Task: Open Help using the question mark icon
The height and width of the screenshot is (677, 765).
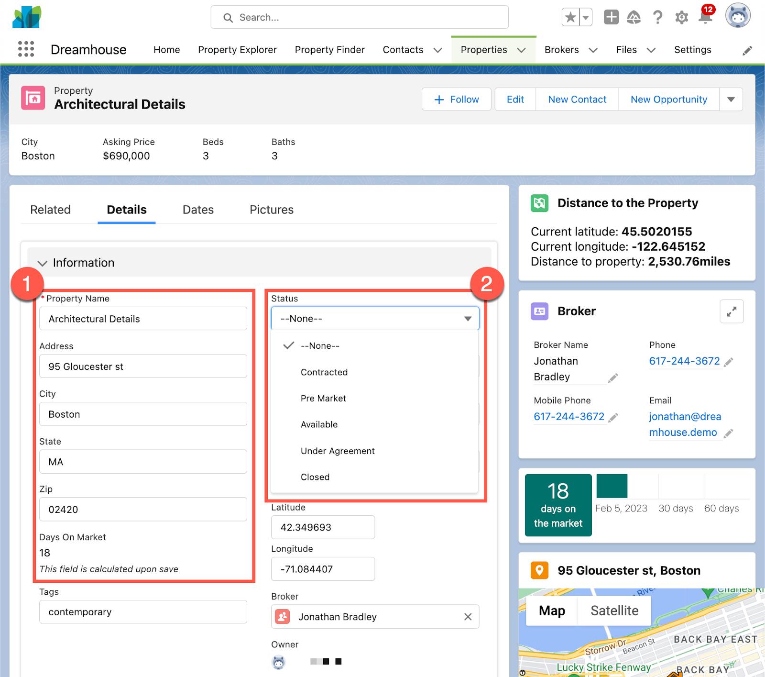Action: click(x=657, y=18)
